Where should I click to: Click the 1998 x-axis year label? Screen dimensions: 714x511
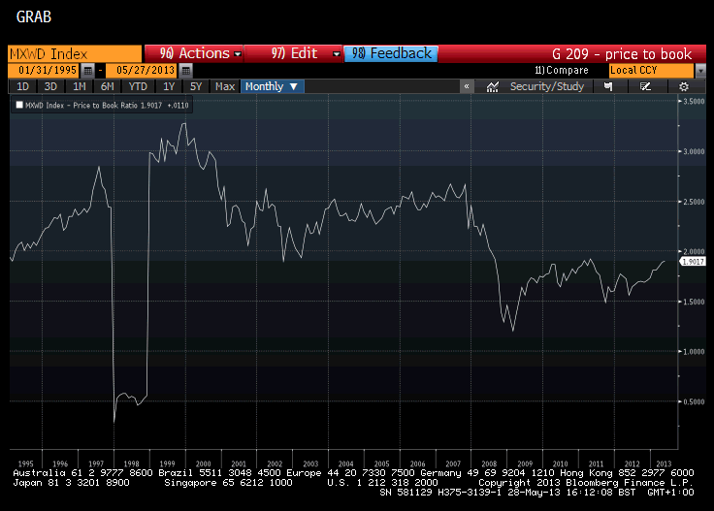coord(131,463)
